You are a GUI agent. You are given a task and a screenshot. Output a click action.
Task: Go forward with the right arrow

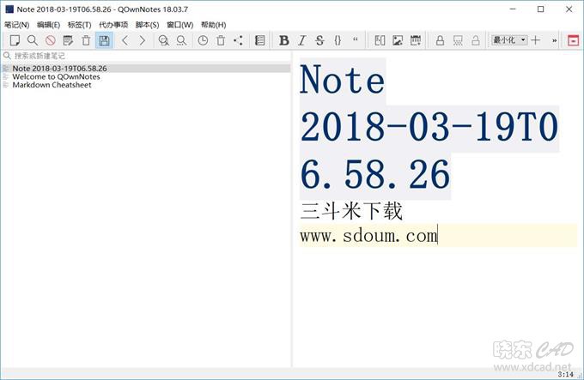[x=143, y=40]
